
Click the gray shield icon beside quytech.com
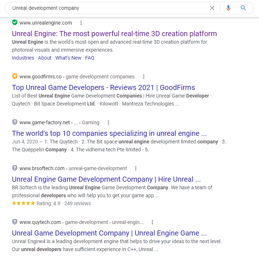point(15,222)
